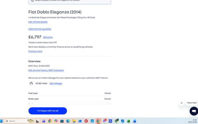Dismiss the Need help popup with X
Image resolution: width=198 pixels, height=124 pixels.
(182, 103)
